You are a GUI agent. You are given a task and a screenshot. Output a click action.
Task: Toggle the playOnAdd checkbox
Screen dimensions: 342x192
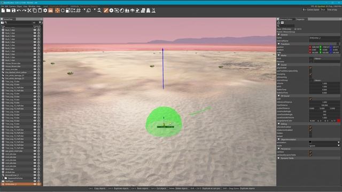point(310,68)
